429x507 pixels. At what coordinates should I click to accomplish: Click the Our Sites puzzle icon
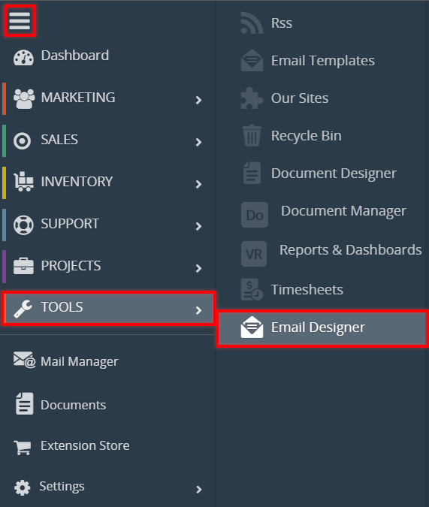[252, 98]
